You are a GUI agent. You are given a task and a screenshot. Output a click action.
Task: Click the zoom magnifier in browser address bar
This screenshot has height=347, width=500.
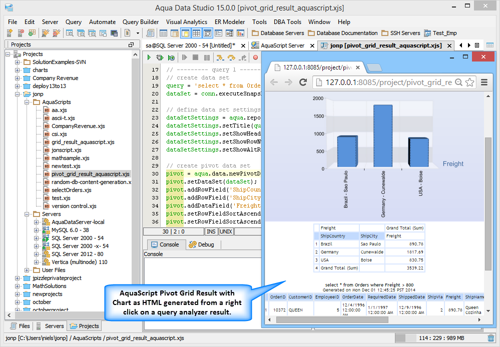(x=458, y=82)
